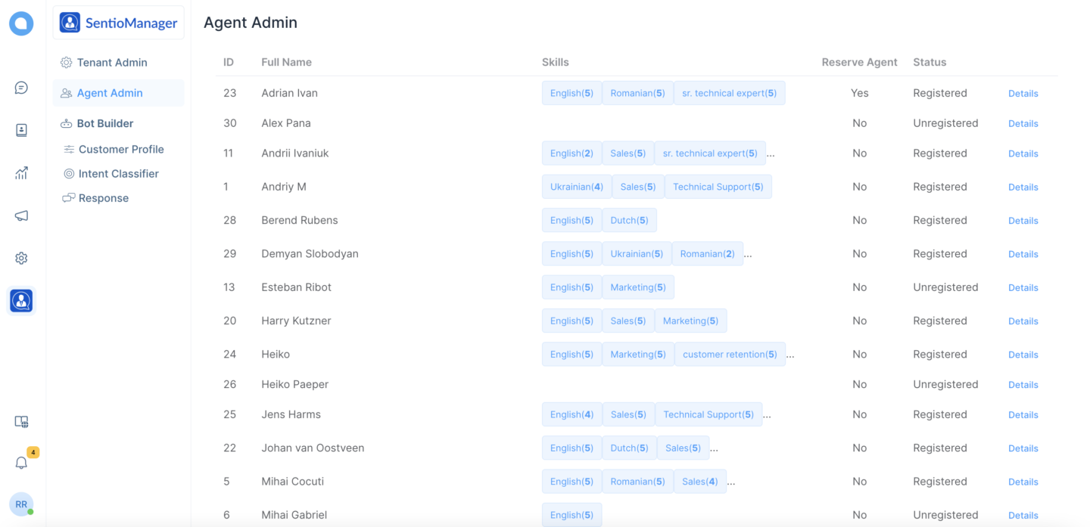Open Details for Andrii Ivaniuk

click(1023, 153)
